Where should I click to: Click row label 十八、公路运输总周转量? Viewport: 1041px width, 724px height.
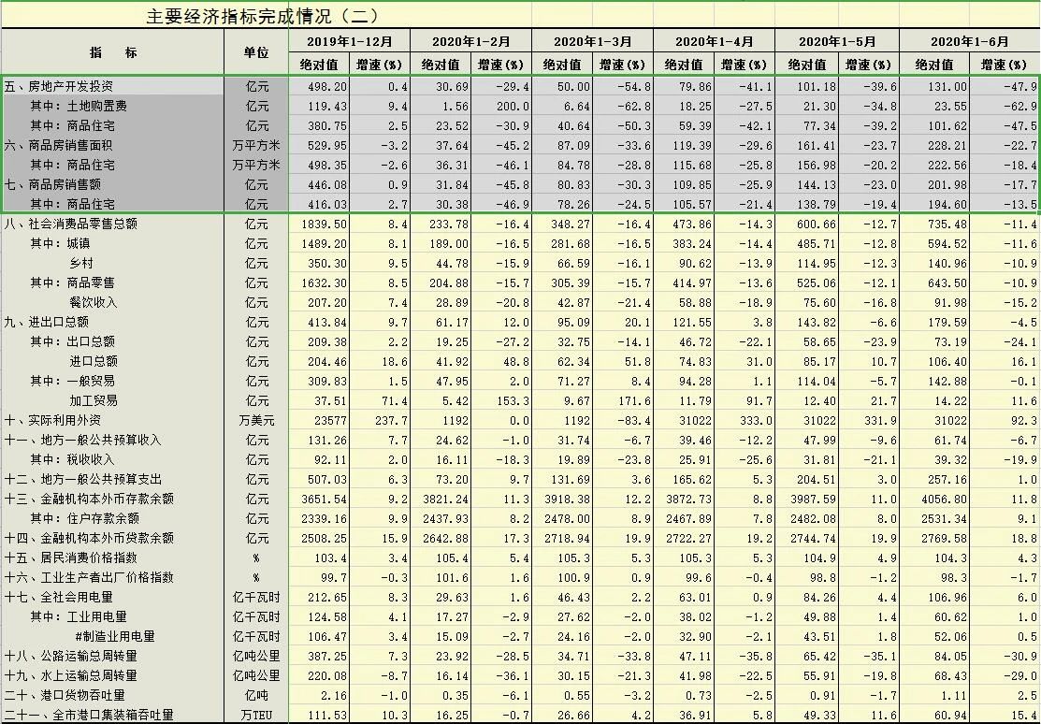(71, 656)
